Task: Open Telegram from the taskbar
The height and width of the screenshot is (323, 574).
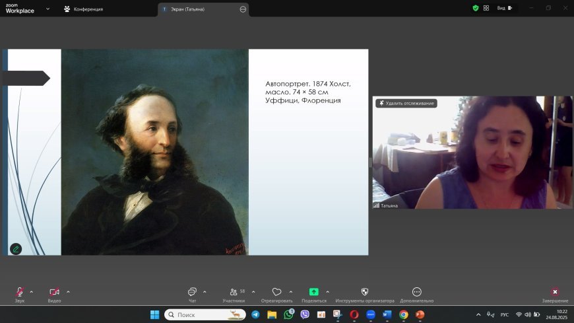Action: pos(255,314)
